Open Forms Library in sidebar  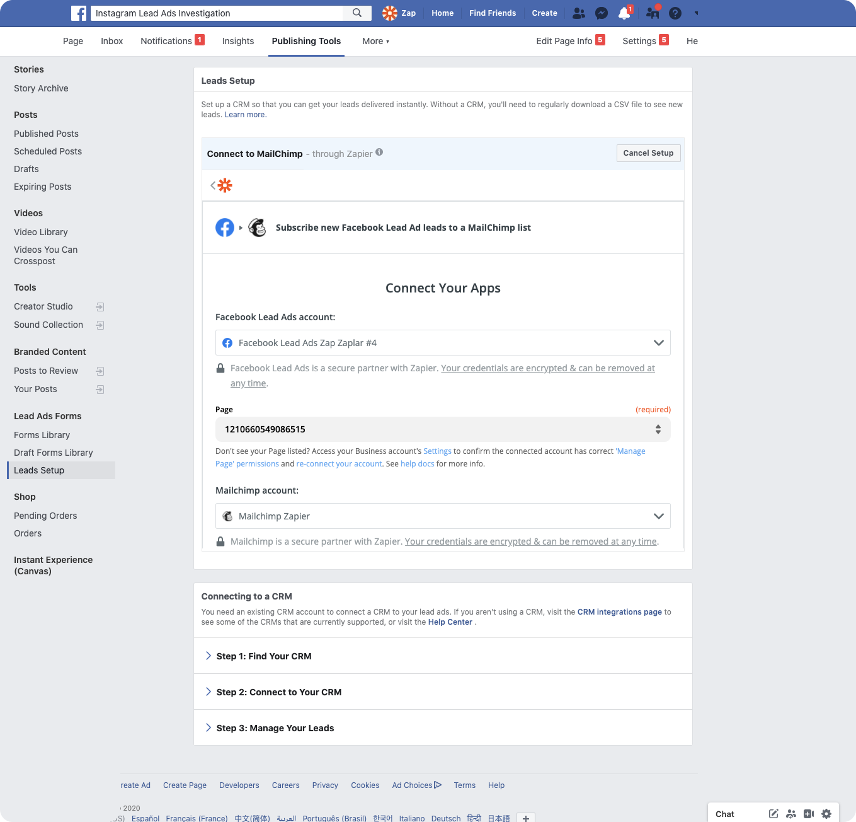point(42,435)
